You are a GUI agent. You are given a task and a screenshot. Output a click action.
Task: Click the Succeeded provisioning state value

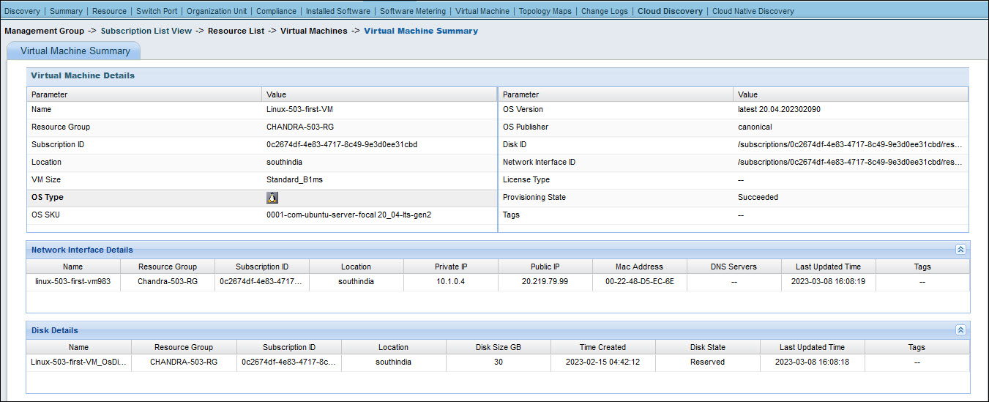click(x=758, y=198)
